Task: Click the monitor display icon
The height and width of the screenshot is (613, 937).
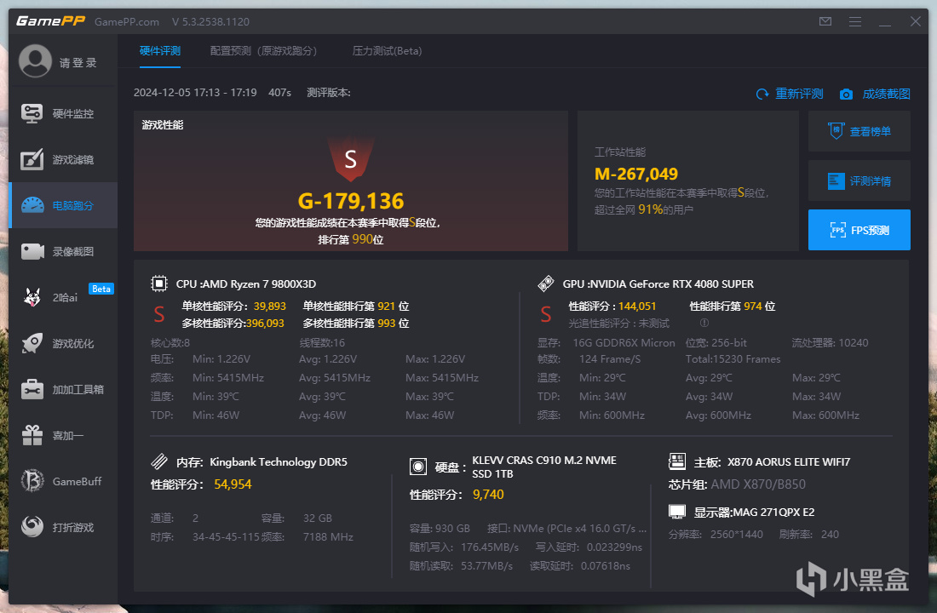Action: [677, 512]
